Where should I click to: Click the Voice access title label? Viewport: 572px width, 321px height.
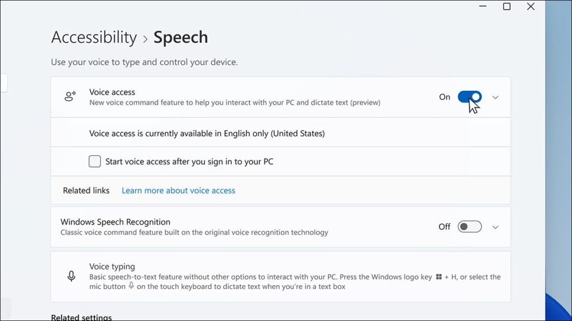click(112, 92)
